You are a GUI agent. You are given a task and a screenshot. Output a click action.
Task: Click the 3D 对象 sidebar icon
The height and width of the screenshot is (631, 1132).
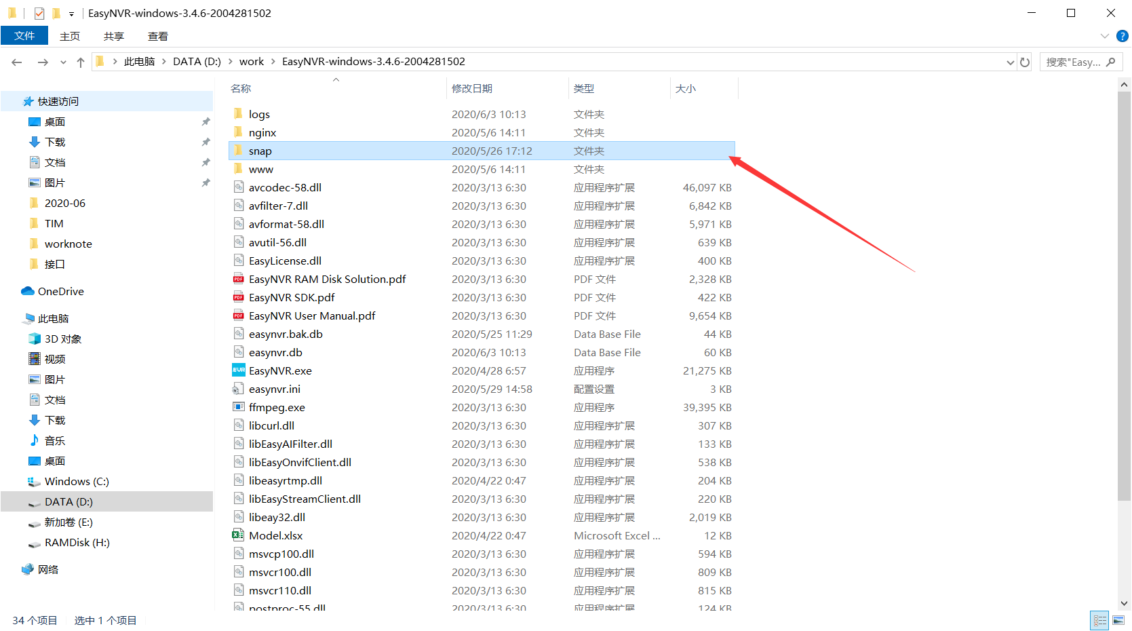tap(34, 339)
